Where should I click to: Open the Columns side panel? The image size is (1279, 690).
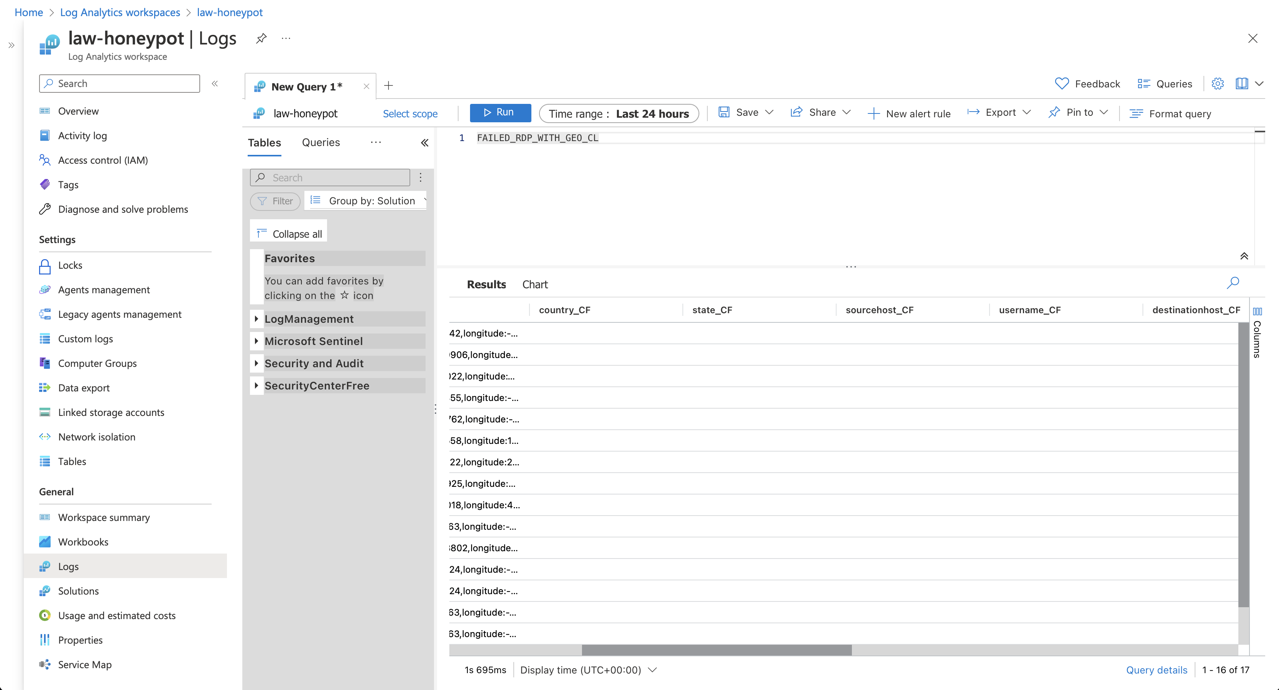(1257, 333)
